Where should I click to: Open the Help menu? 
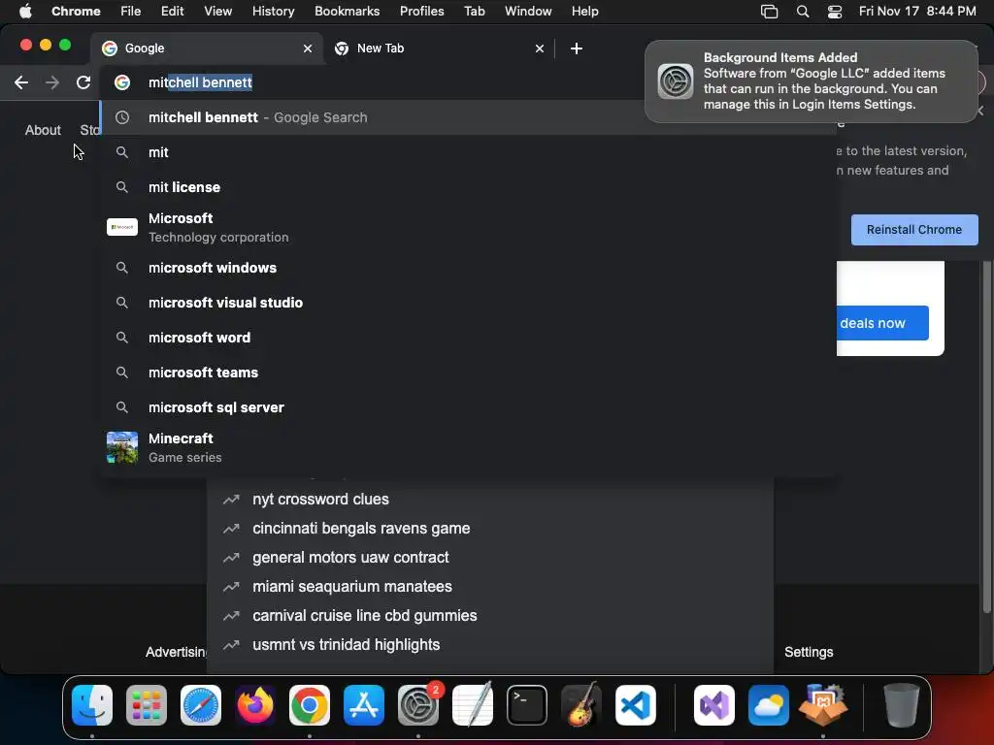coord(584,11)
